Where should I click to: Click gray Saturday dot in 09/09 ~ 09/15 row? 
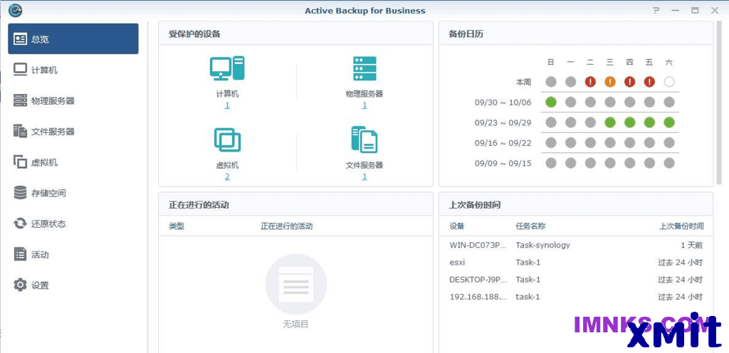point(669,163)
